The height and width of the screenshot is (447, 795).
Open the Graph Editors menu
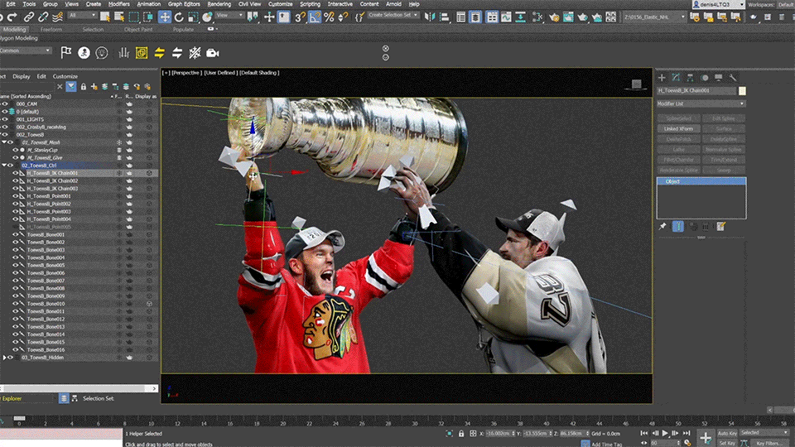pos(184,4)
